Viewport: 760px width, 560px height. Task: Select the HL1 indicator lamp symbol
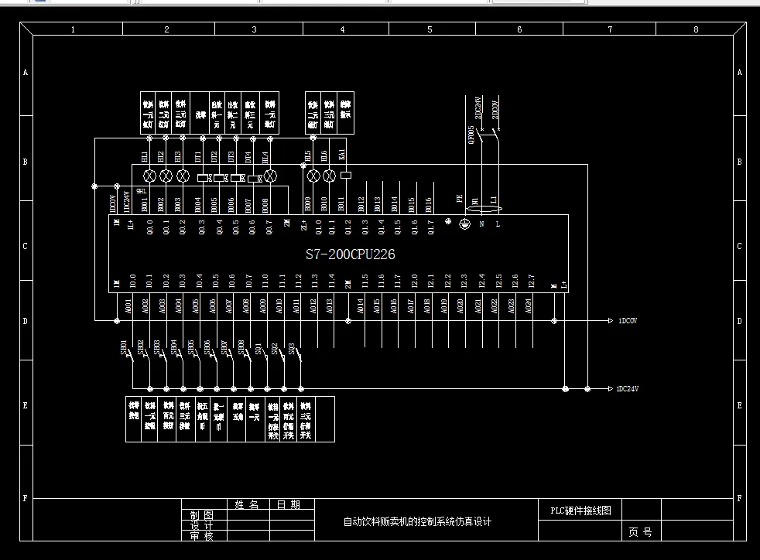tap(149, 176)
